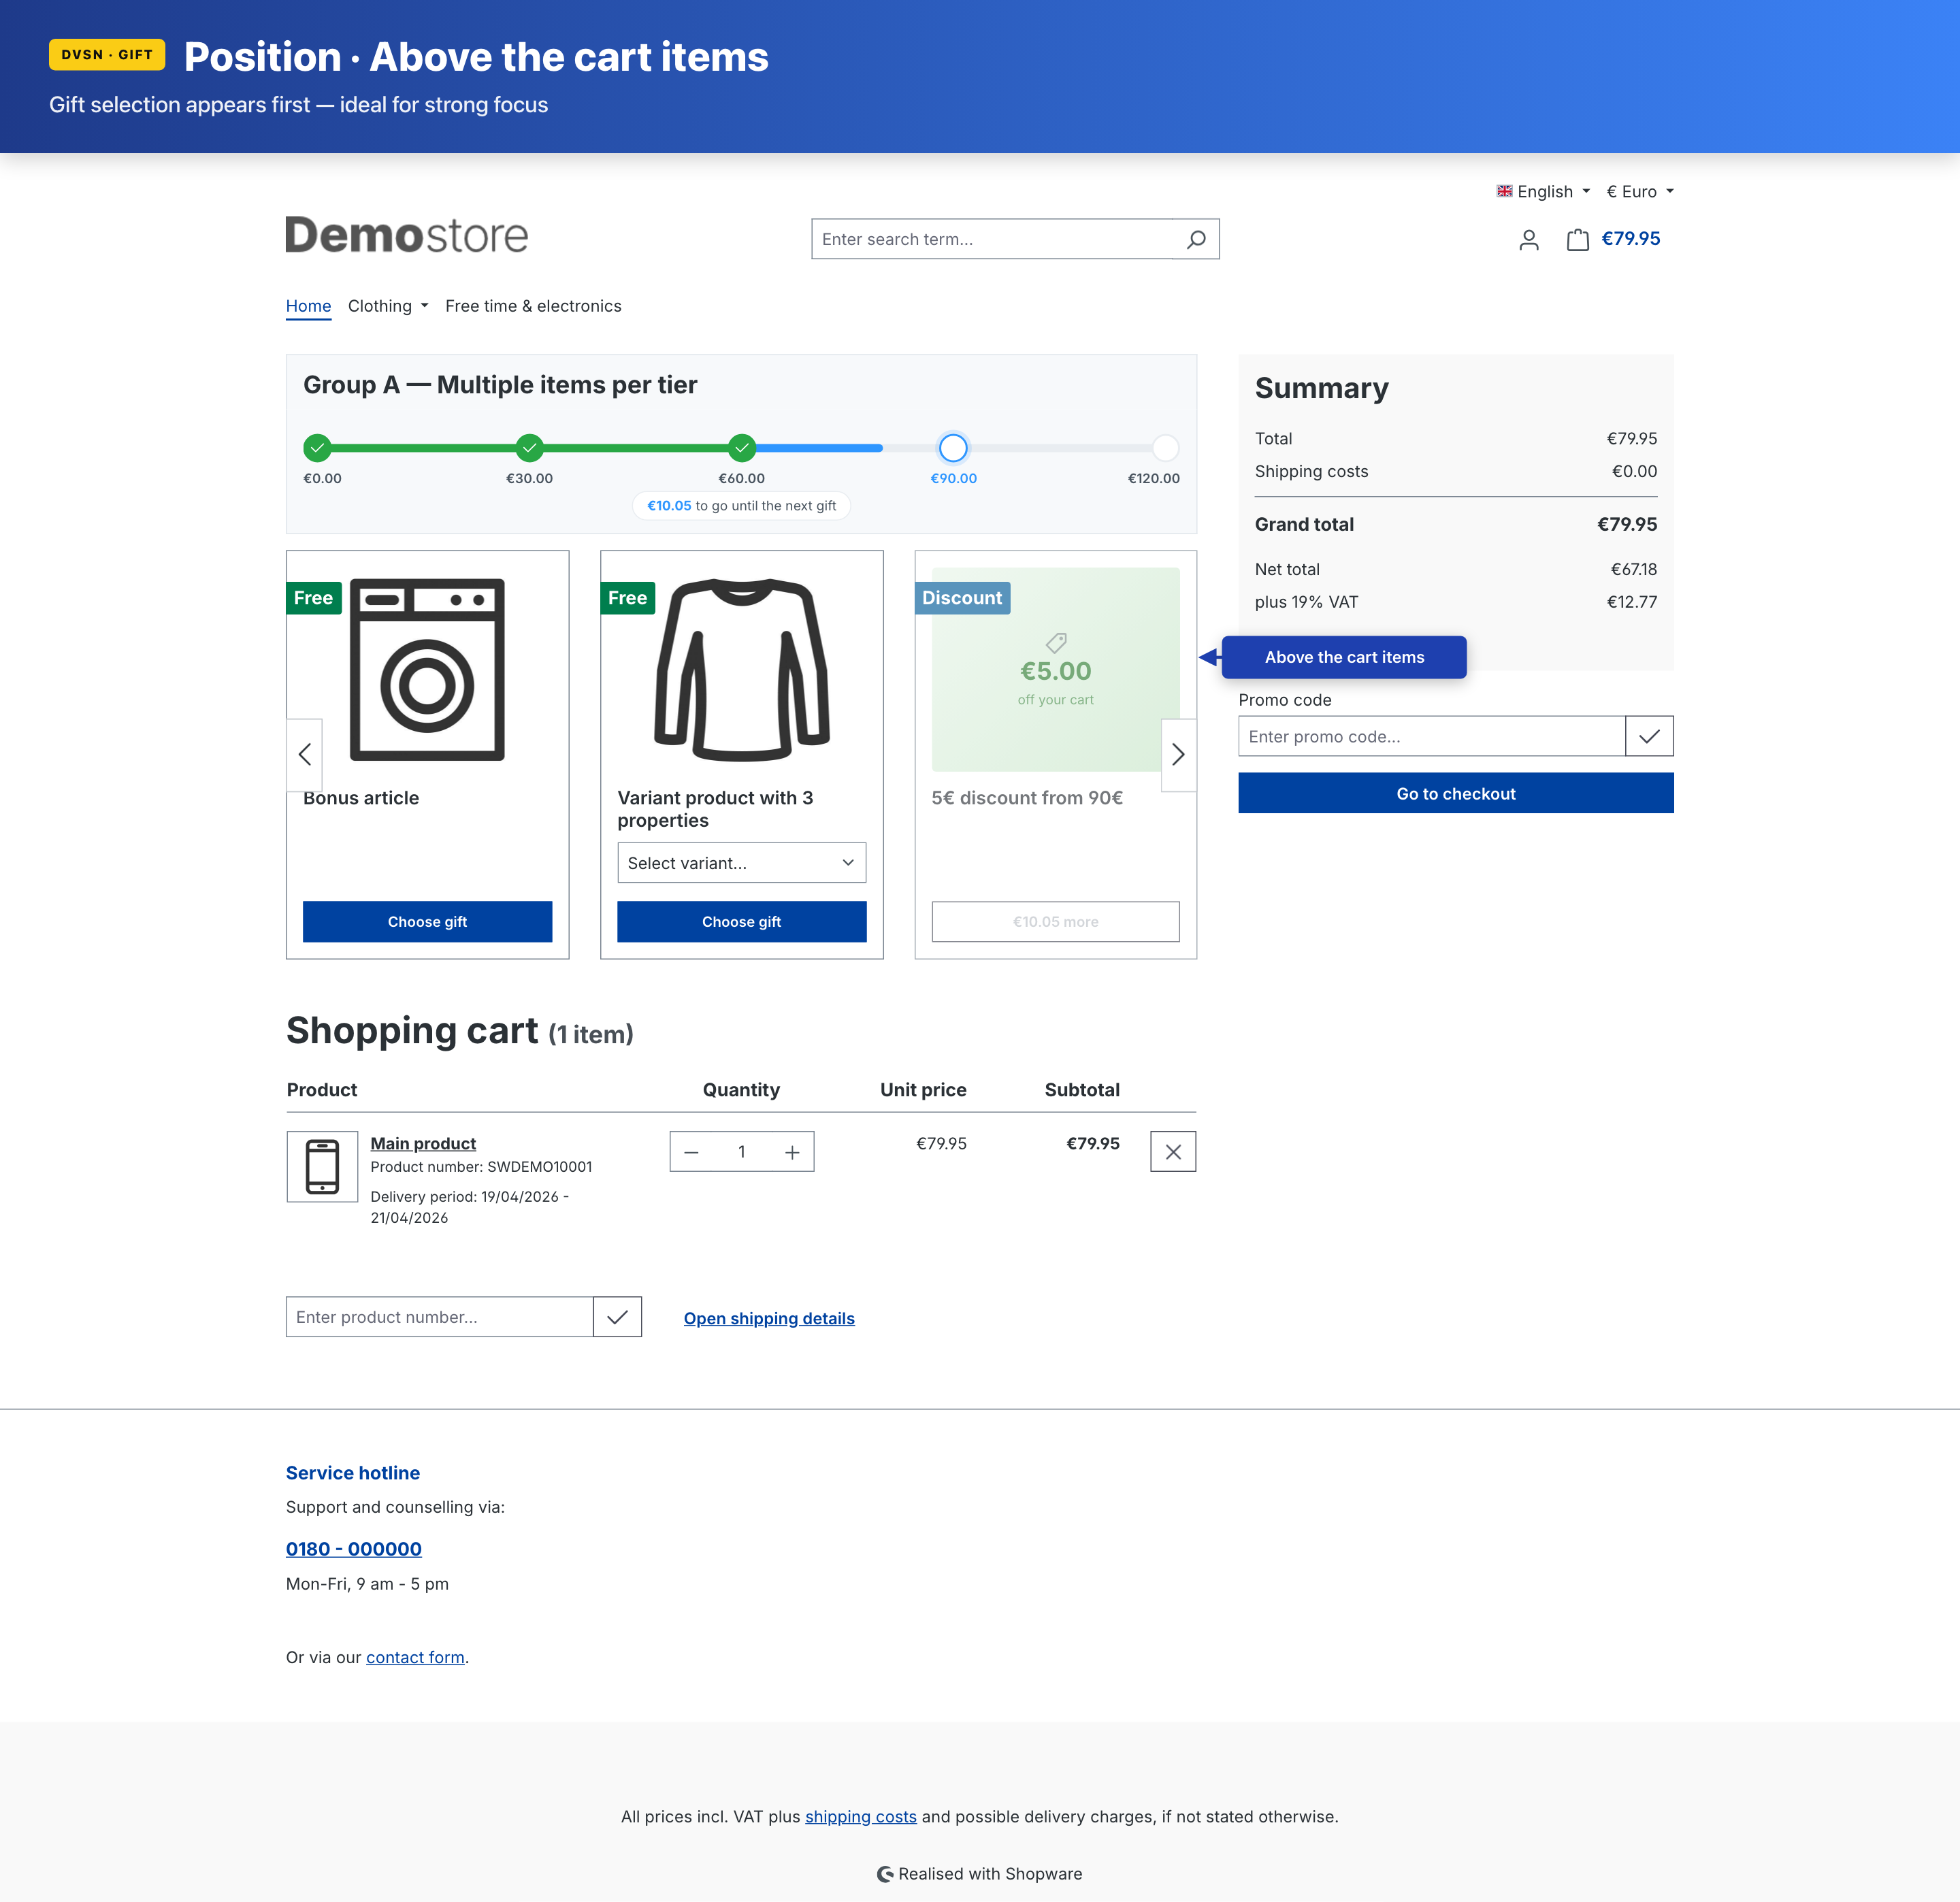1960x1902 pixels.
Task: Click the search magnifier icon
Action: [1196, 239]
